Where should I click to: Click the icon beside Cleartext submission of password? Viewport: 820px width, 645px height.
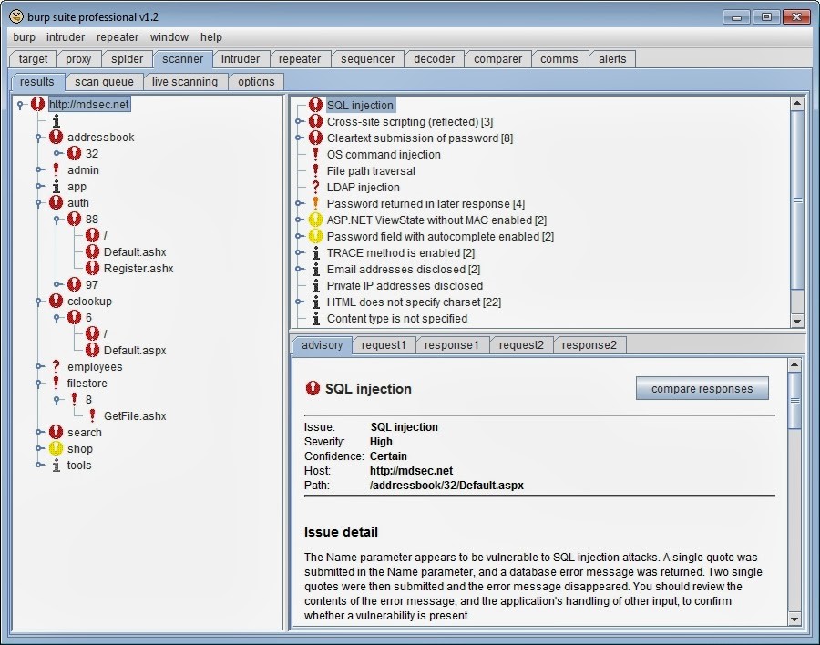pos(315,138)
